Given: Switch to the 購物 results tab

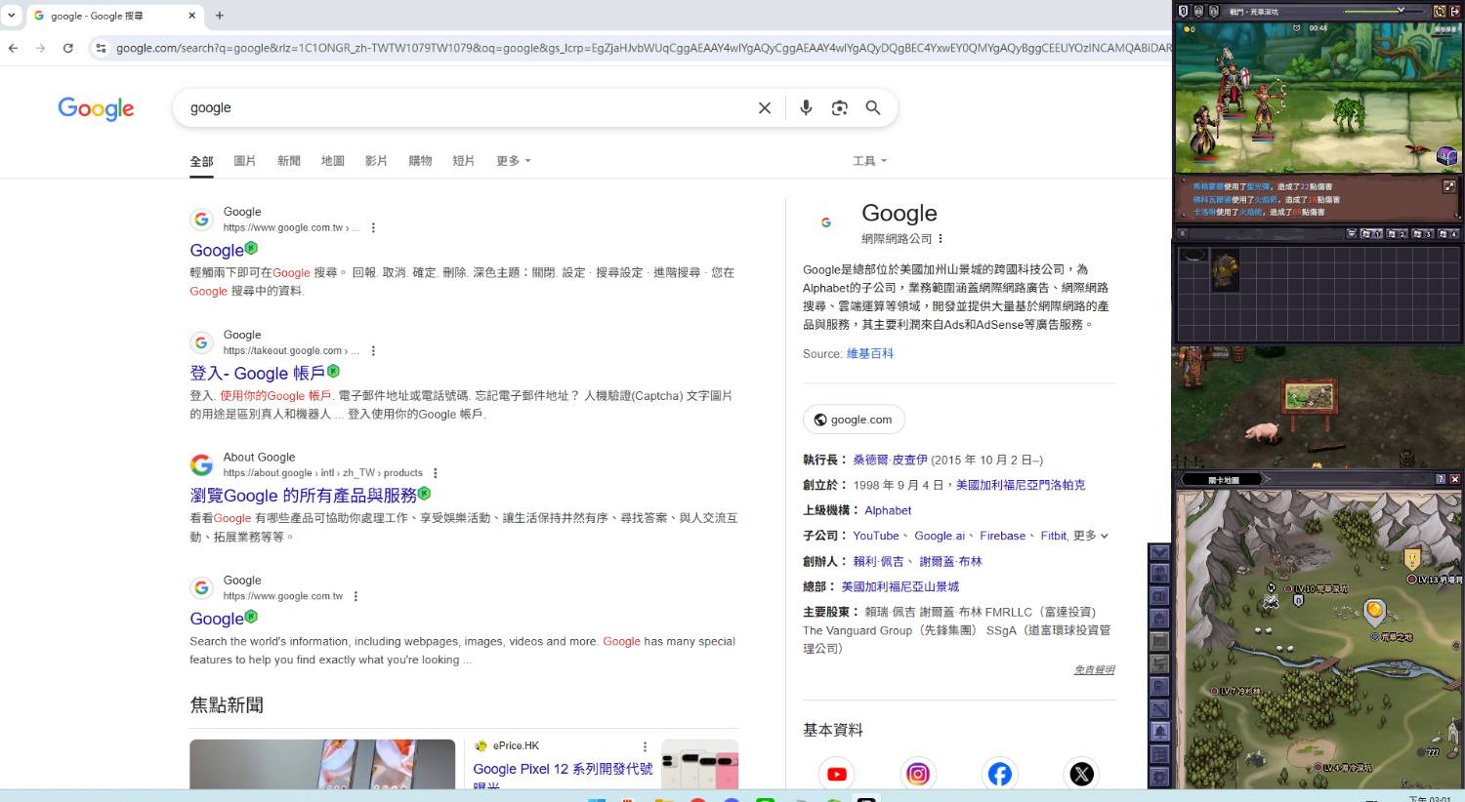Looking at the screenshot, I should coord(420,161).
